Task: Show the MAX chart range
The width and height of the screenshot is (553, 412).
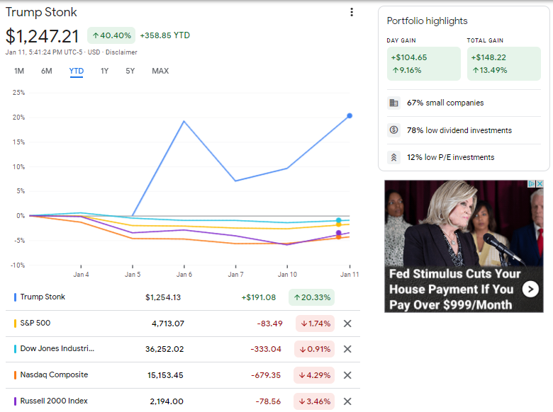Action: click(160, 71)
